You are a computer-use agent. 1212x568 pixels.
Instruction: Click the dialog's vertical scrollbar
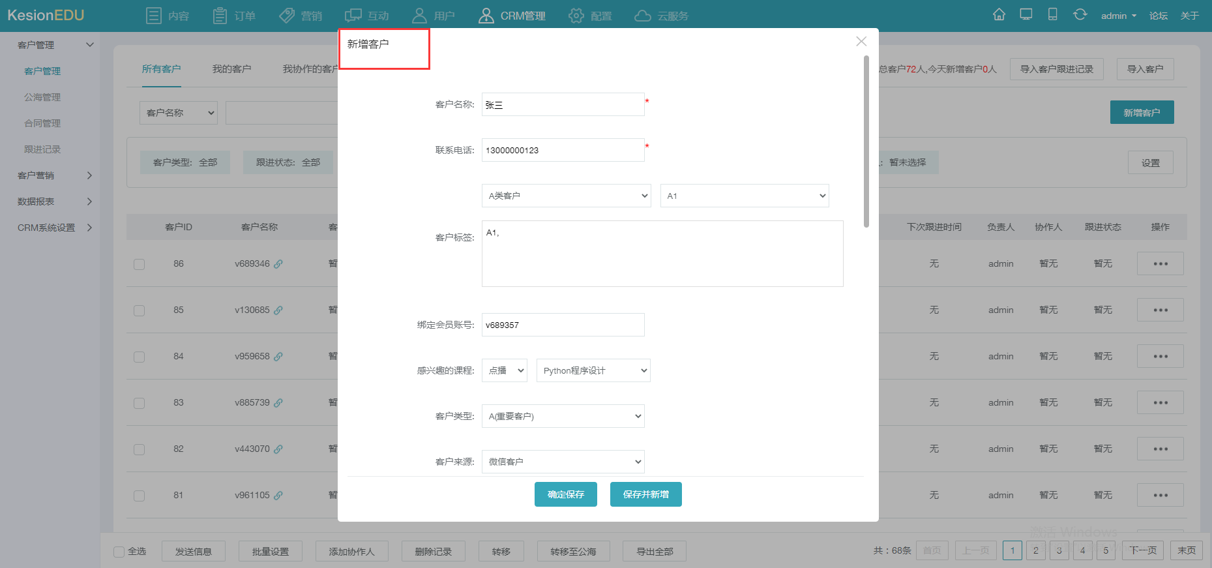(x=866, y=142)
